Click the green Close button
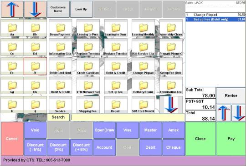 (200, 139)
